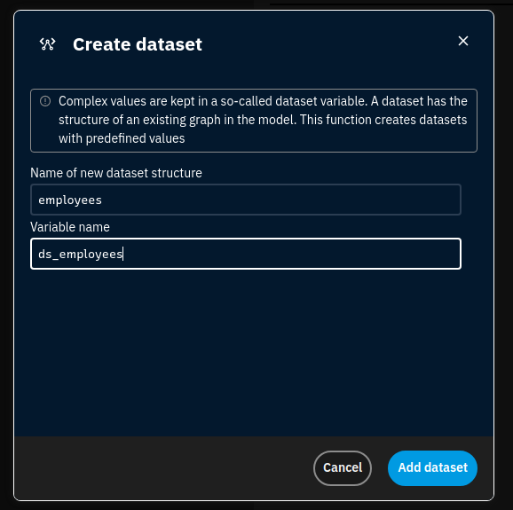Screen dimensions: 513x510
Task: Click the "Variable name" label
Action: pyautogui.click(x=70, y=227)
